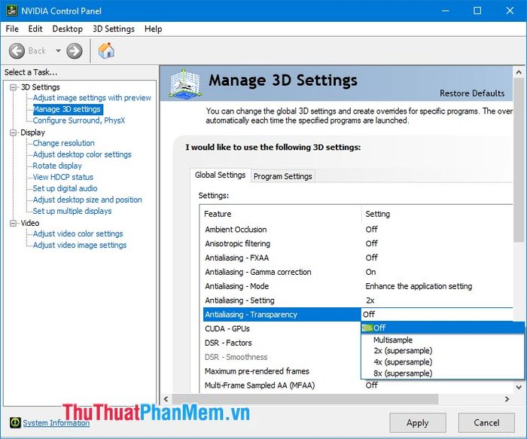Open Adjust video image settings
Image resolution: width=527 pixels, height=439 pixels.
(x=79, y=245)
